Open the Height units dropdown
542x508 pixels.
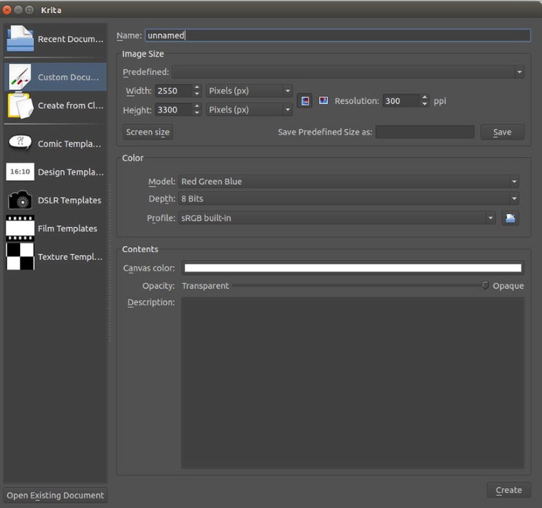[x=287, y=110]
